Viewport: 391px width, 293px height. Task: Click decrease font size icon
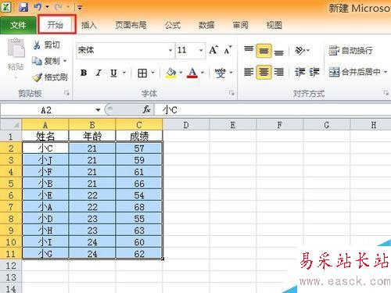tap(228, 50)
